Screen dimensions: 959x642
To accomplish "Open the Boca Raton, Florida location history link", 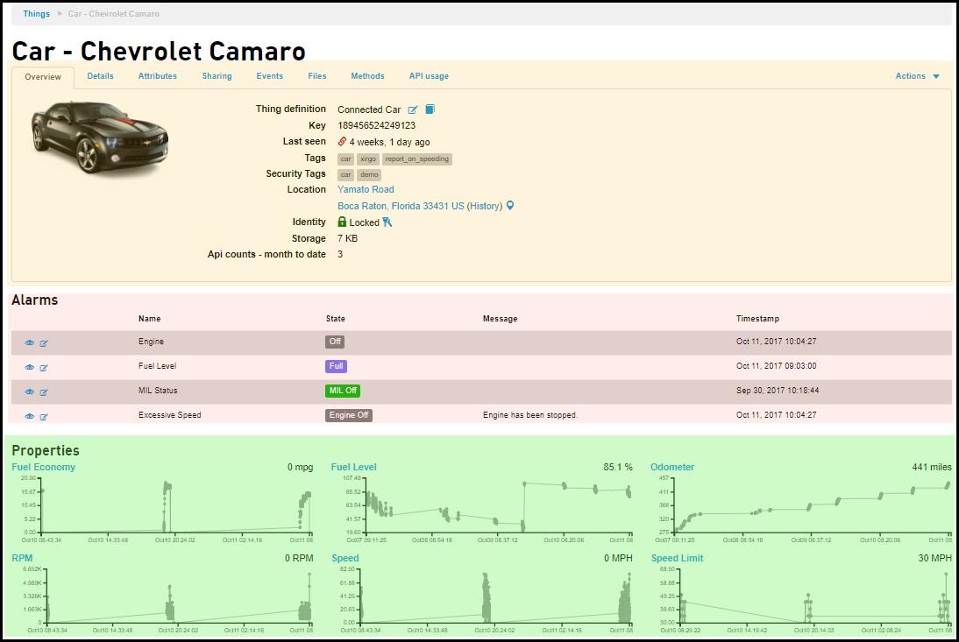I will [x=420, y=206].
